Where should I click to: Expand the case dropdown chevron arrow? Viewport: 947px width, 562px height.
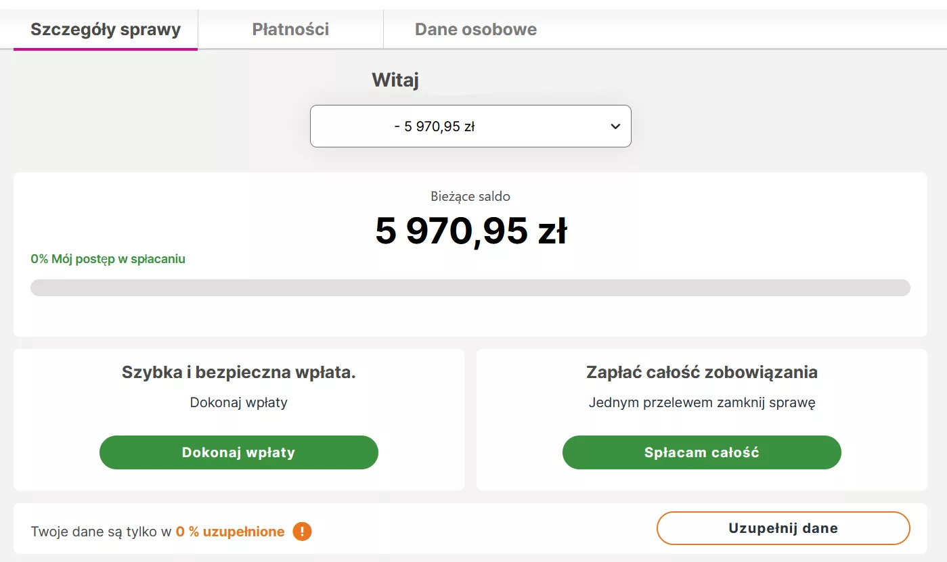(615, 126)
